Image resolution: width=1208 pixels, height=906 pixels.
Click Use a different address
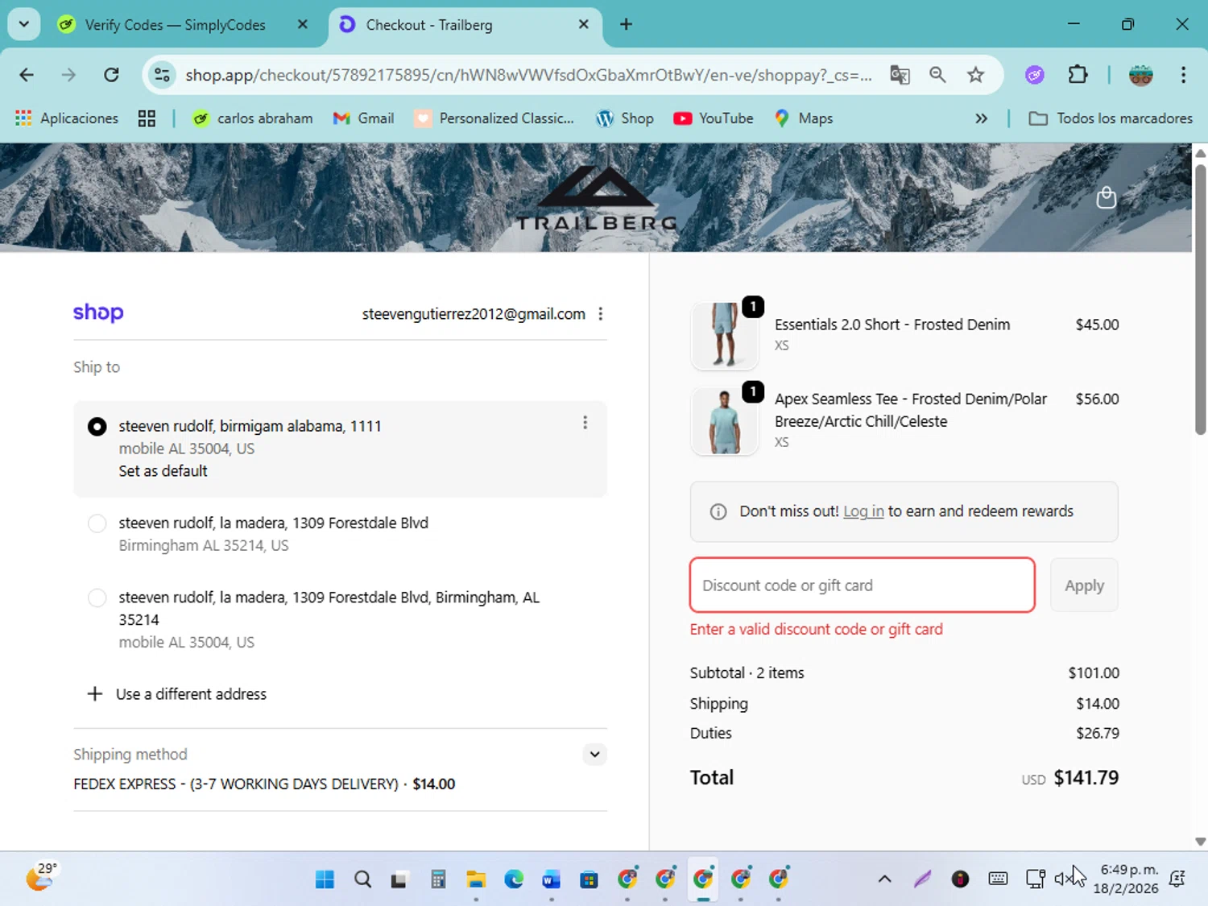[x=191, y=694]
